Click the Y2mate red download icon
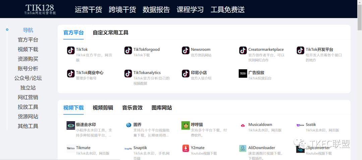This screenshot has height=160, width=362. click(186, 149)
